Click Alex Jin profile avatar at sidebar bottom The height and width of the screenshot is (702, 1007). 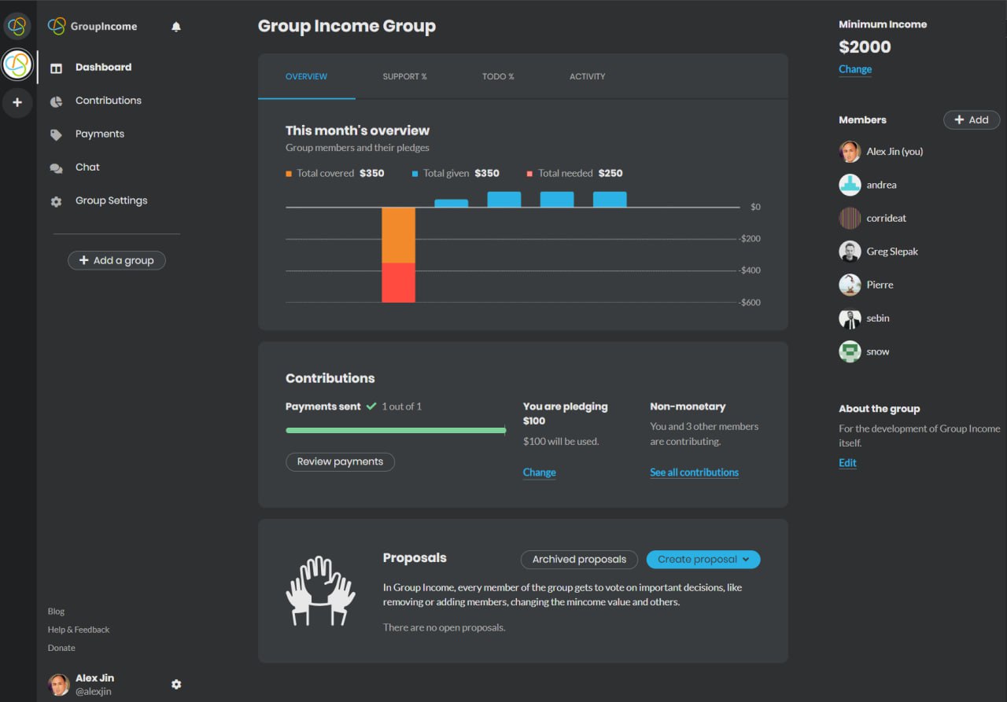[x=59, y=684]
